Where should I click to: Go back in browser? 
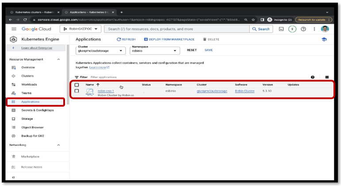pos(11,20)
